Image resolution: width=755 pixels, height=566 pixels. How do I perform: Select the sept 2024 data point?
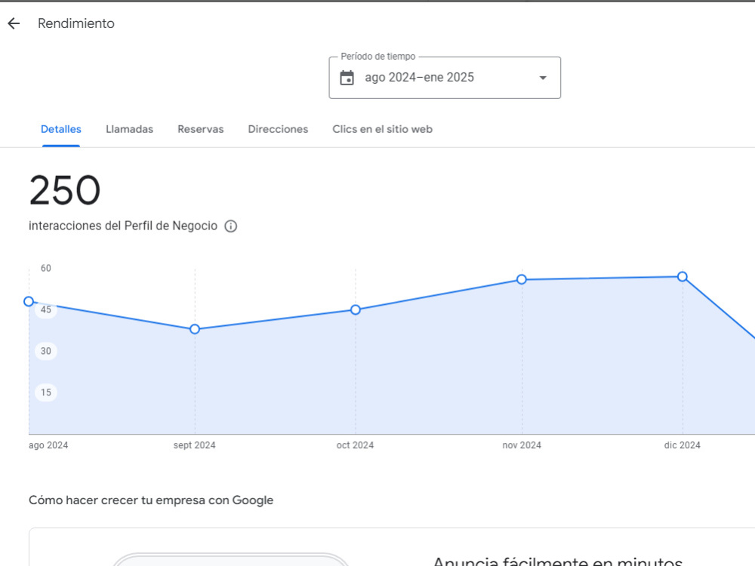point(195,329)
